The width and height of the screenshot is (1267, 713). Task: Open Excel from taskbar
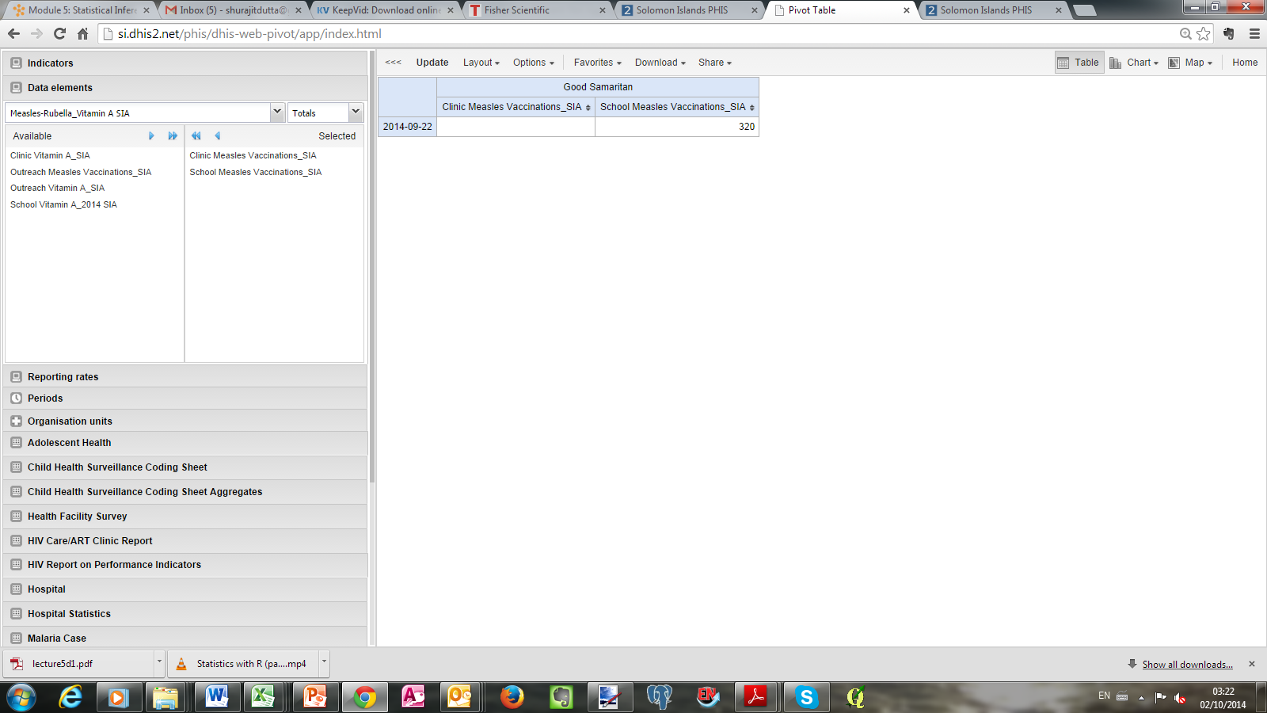(x=264, y=697)
